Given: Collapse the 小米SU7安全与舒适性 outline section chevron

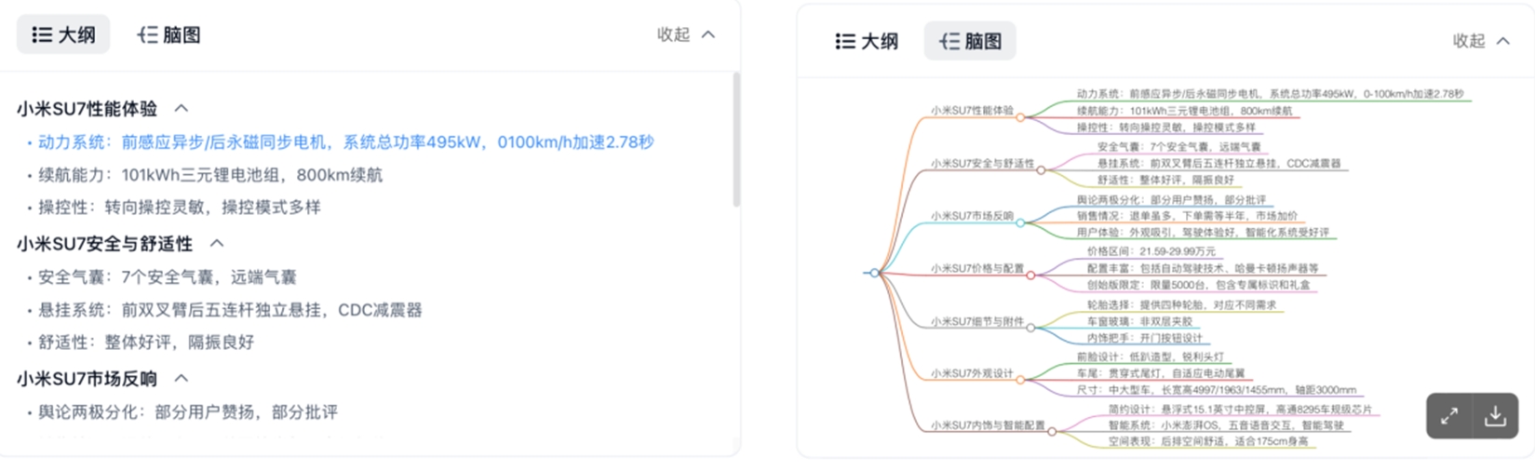Looking at the screenshot, I should click(217, 244).
